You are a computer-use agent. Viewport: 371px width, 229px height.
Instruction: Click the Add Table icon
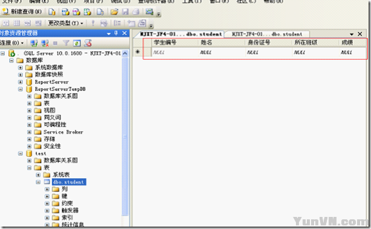point(131,23)
